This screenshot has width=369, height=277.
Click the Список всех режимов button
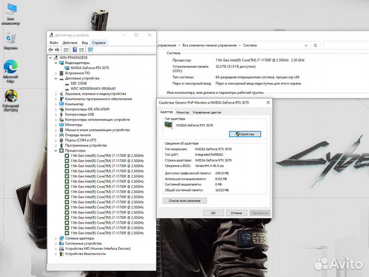pyautogui.click(x=184, y=201)
